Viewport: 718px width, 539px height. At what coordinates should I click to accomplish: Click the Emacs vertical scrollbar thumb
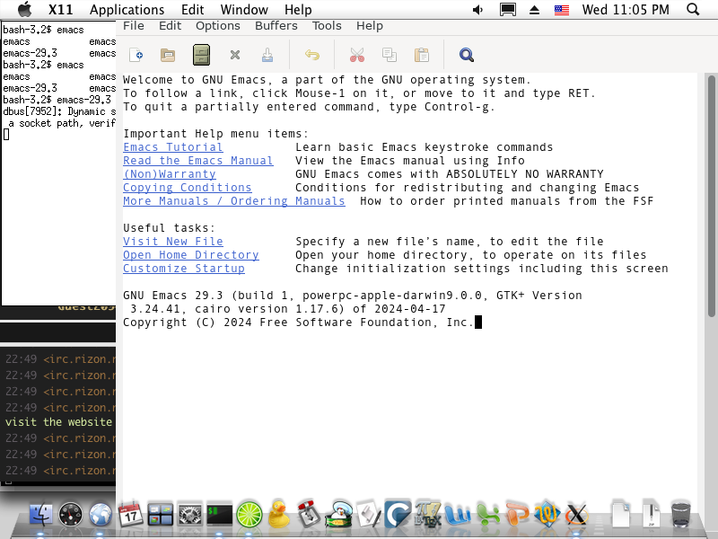(x=711, y=196)
